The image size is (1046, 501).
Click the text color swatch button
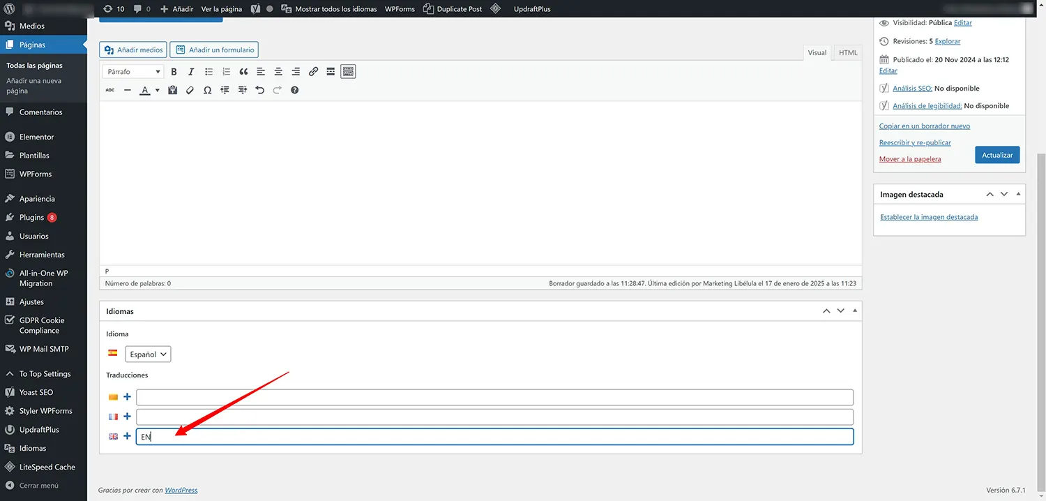(145, 90)
